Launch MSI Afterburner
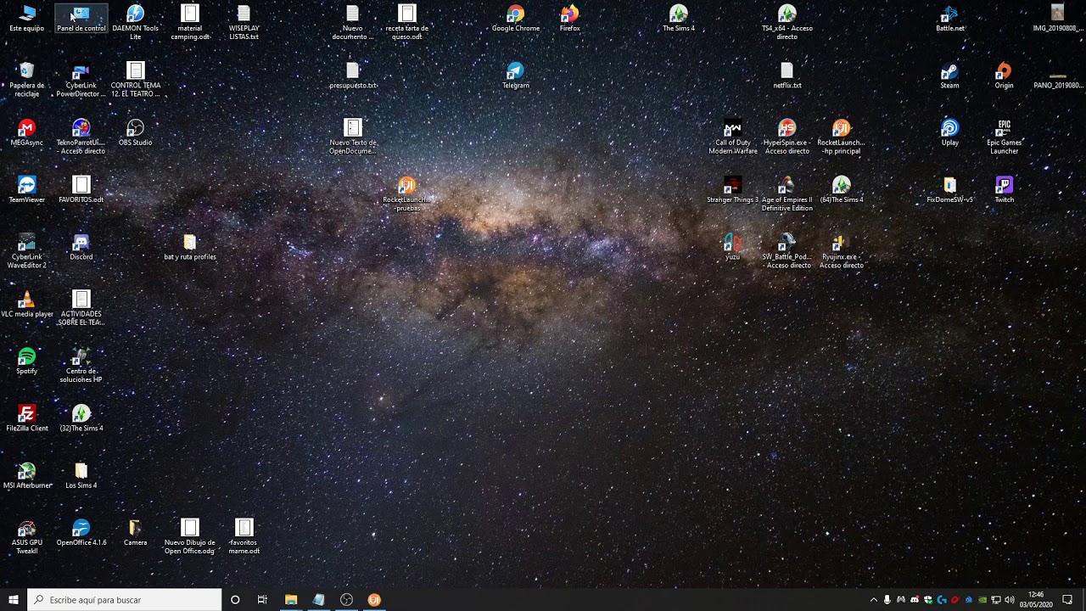 [x=27, y=475]
